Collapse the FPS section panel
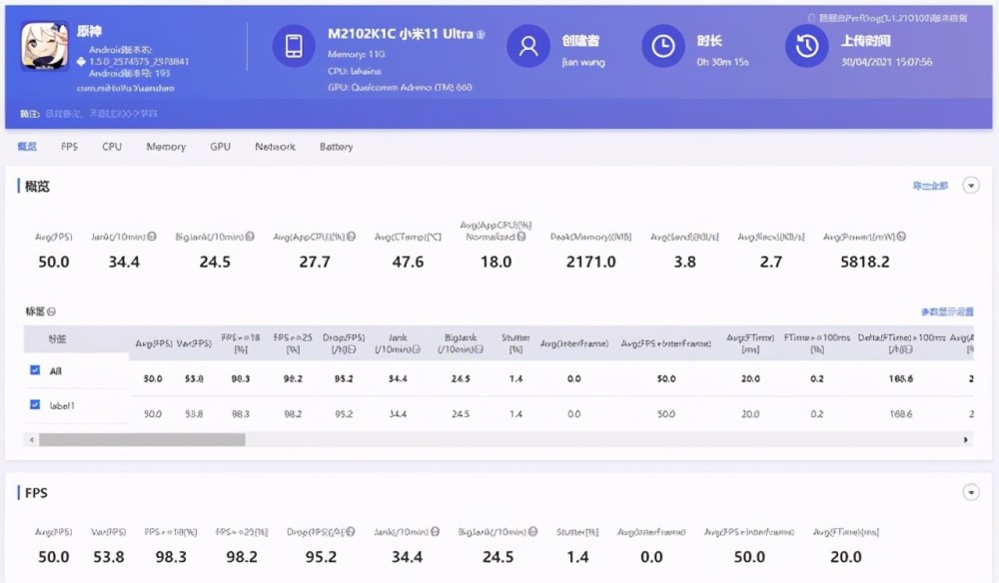999x583 pixels. point(970,492)
